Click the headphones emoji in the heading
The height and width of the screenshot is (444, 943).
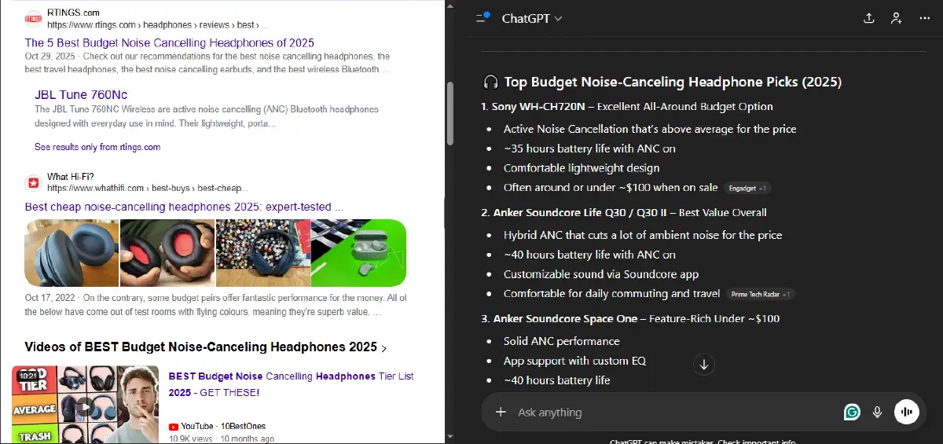point(490,82)
